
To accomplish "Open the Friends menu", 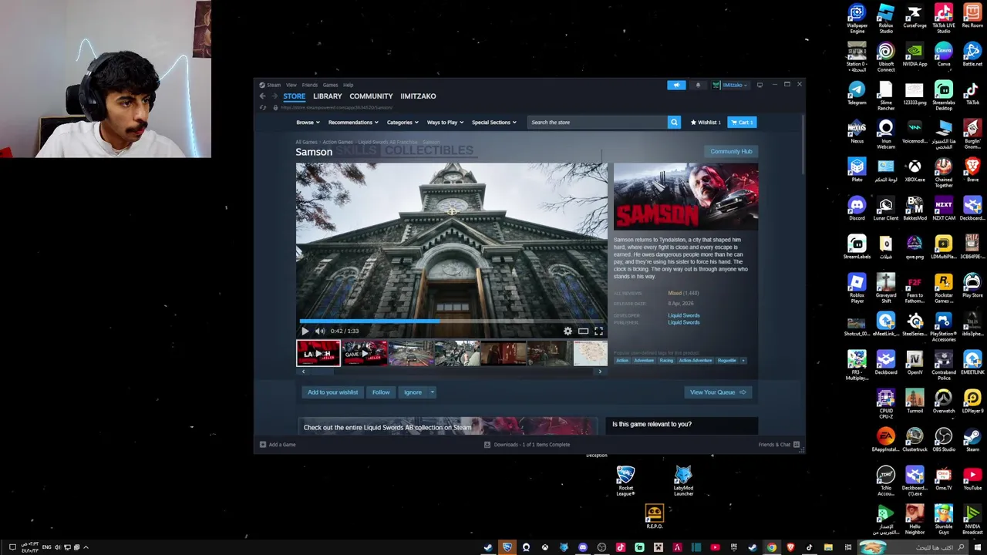I will point(310,85).
